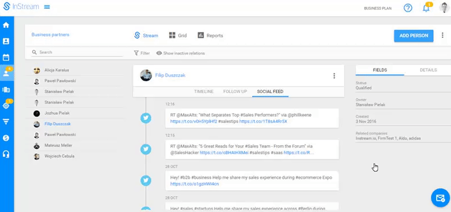Switch to the DETAILS tab
Screen dimensions: 451x212
coord(428,70)
